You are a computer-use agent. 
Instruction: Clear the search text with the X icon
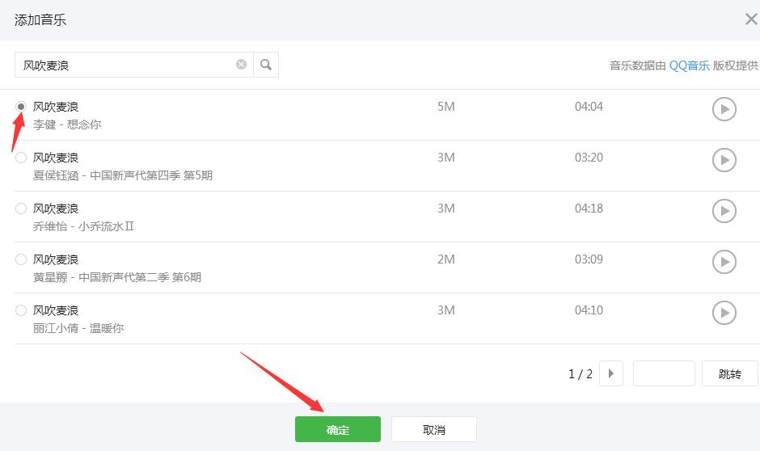pos(242,65)
